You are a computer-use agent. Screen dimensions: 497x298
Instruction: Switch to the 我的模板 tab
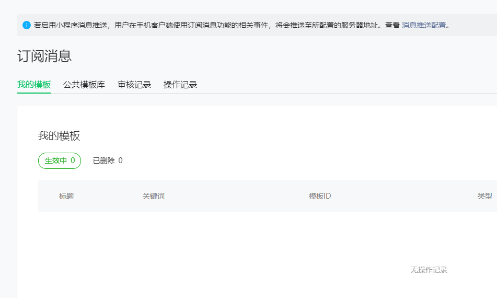click(34, 85)
